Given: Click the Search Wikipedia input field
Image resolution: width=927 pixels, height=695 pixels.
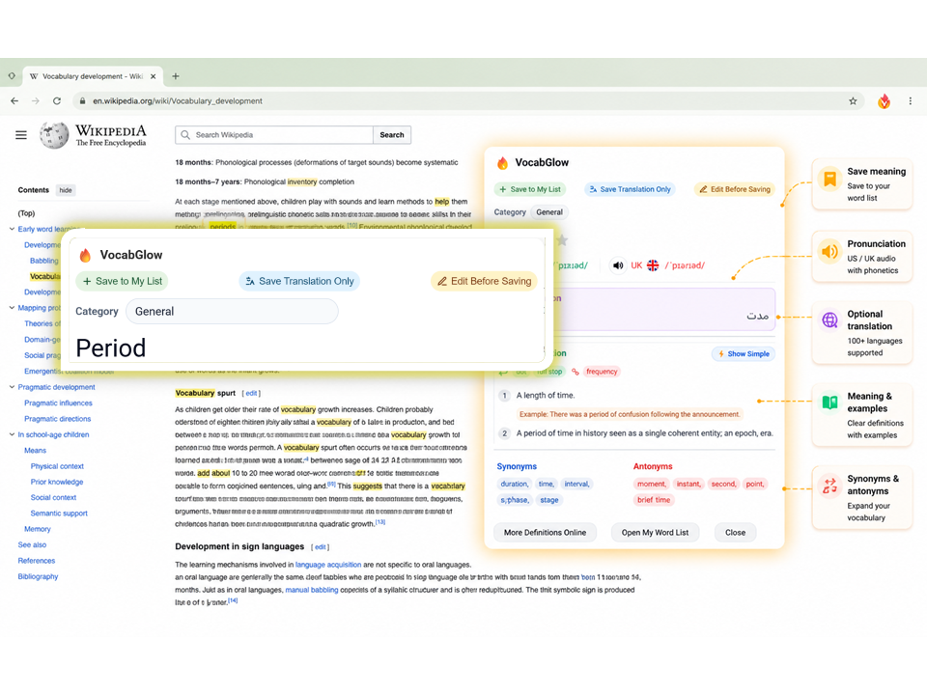Looking at the screenshot, I should click(273, 135).
